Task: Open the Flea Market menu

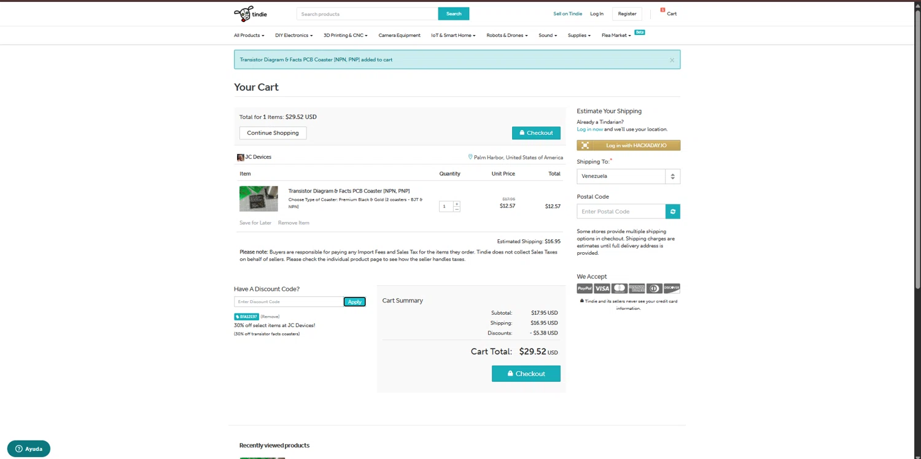Action: click(616, 36)
